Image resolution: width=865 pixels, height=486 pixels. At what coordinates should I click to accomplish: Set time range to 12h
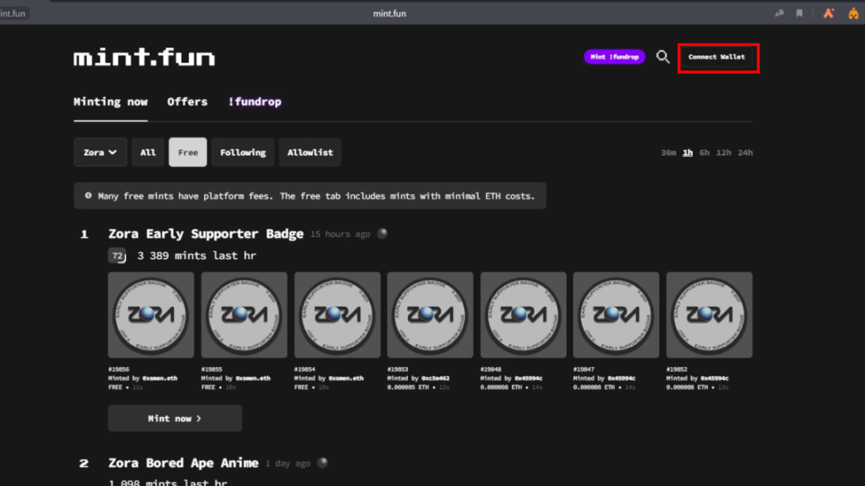click(723, 153)
